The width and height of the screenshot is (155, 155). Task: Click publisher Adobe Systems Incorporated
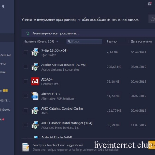click(60, 69)
